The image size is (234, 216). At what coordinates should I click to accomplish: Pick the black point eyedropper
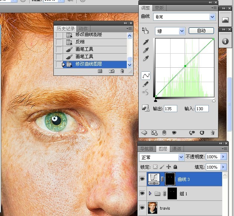pos(146,42)
